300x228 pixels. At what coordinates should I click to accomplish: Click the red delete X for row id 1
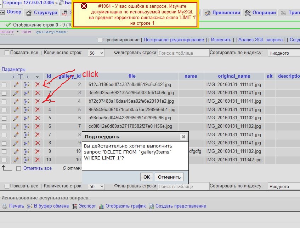[x=38, y=85]
